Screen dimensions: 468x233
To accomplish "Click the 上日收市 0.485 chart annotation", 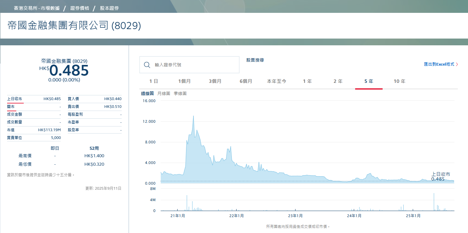I will coord(441,177).
